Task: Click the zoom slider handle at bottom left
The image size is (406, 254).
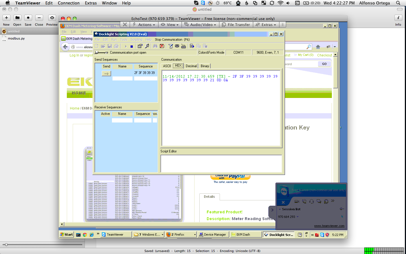Action: click(x=6, y=245)
